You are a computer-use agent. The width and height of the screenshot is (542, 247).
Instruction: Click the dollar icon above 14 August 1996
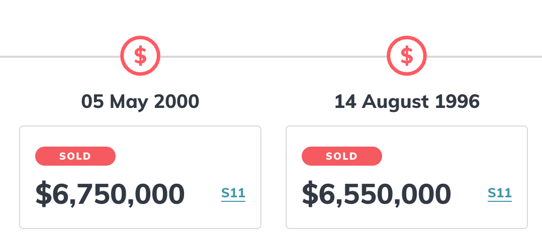coord(406,56)
